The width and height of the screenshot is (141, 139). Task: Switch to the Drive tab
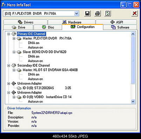coord(19,27)
